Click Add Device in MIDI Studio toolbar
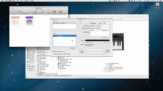Screen dimensions: 163x91 click(35, 12)
